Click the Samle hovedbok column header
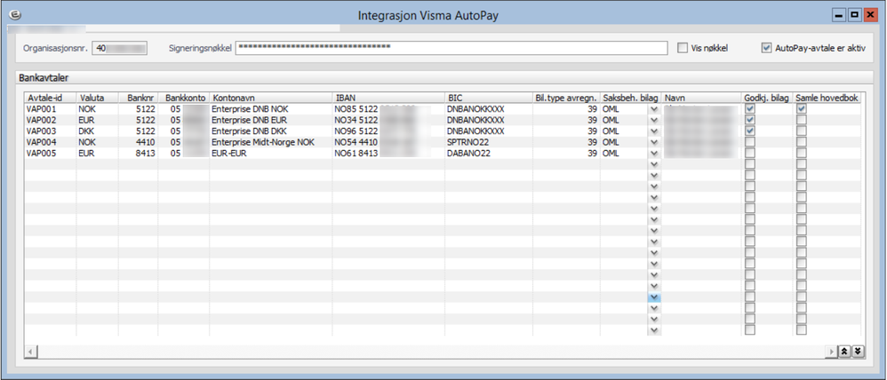The height and width of the screenshot is (380, 887). 827,98
